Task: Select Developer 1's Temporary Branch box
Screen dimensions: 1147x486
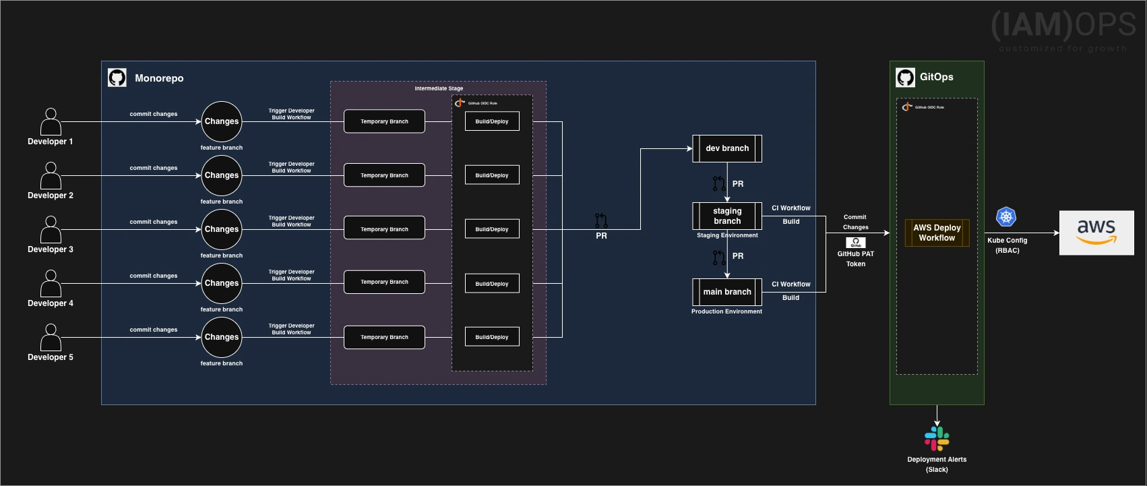Action: coord(384,121)
